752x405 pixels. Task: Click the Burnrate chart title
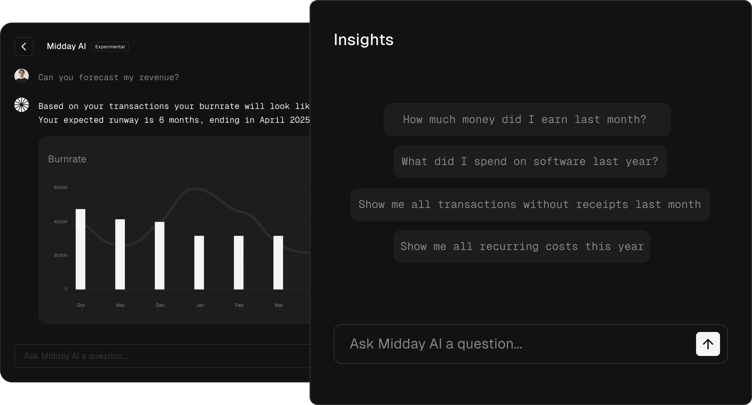click(67, 159)
